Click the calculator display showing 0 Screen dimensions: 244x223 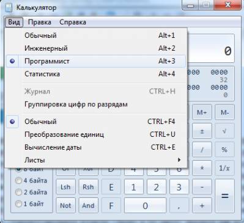[x=210, y=48]
